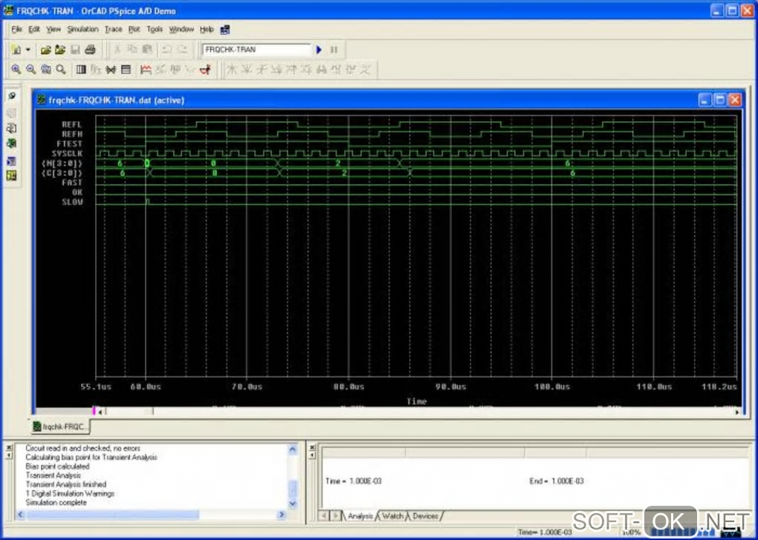Switch to the Devices tab
The image size is (758, 540).
425,515
